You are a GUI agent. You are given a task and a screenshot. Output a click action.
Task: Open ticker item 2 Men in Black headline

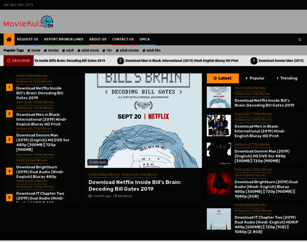point(182,60)
